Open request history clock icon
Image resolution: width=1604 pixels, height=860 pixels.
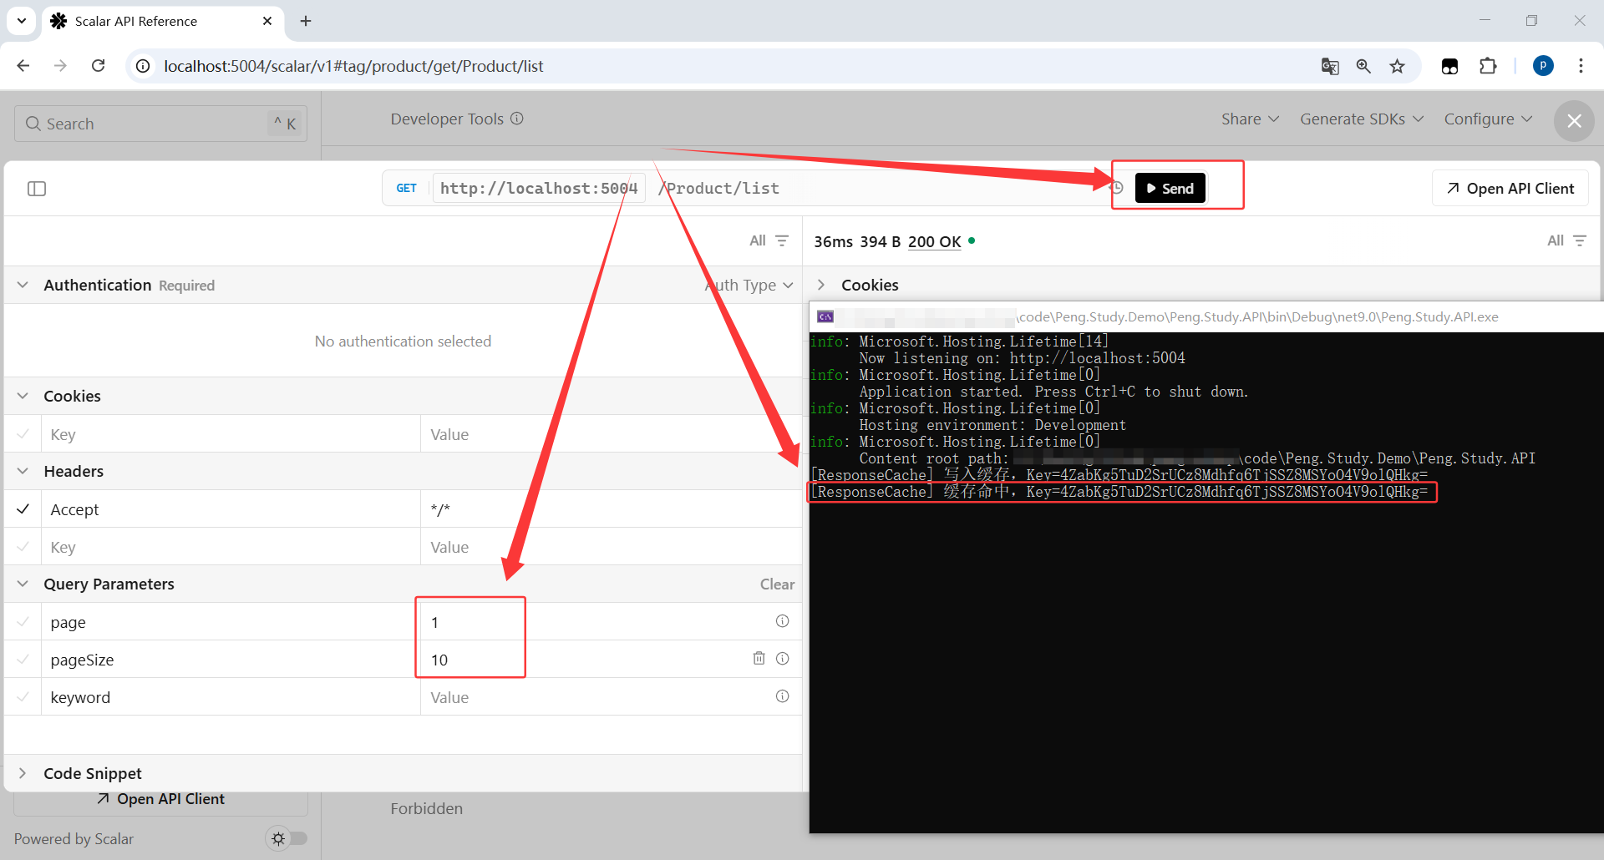1117,188
